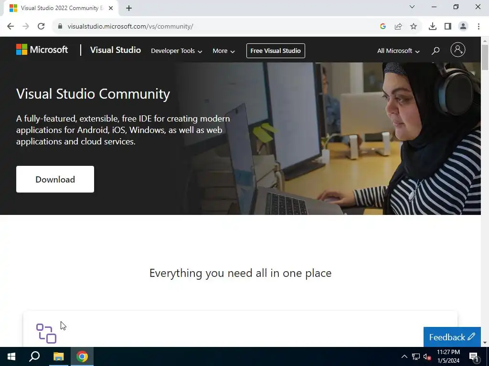Close the Visual Studio 2022 Community tab
This screenshot has width=489, height=366.
111,8
